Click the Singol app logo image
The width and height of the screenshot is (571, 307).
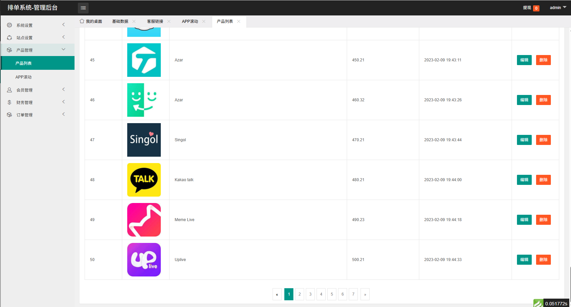click(x=144, y=140)
